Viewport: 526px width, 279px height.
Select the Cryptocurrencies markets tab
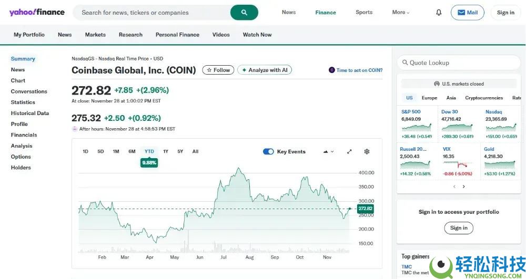point(484,98)
